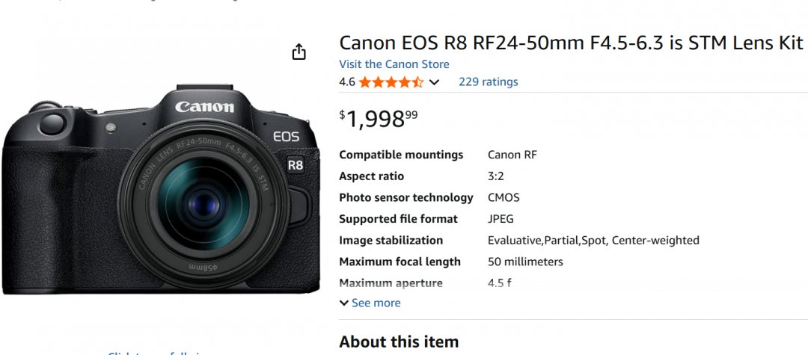Image resolution: width=808 pixels, height=355 pixels.
Task: Click the $1,998.99 price
Action: (379, 118)
